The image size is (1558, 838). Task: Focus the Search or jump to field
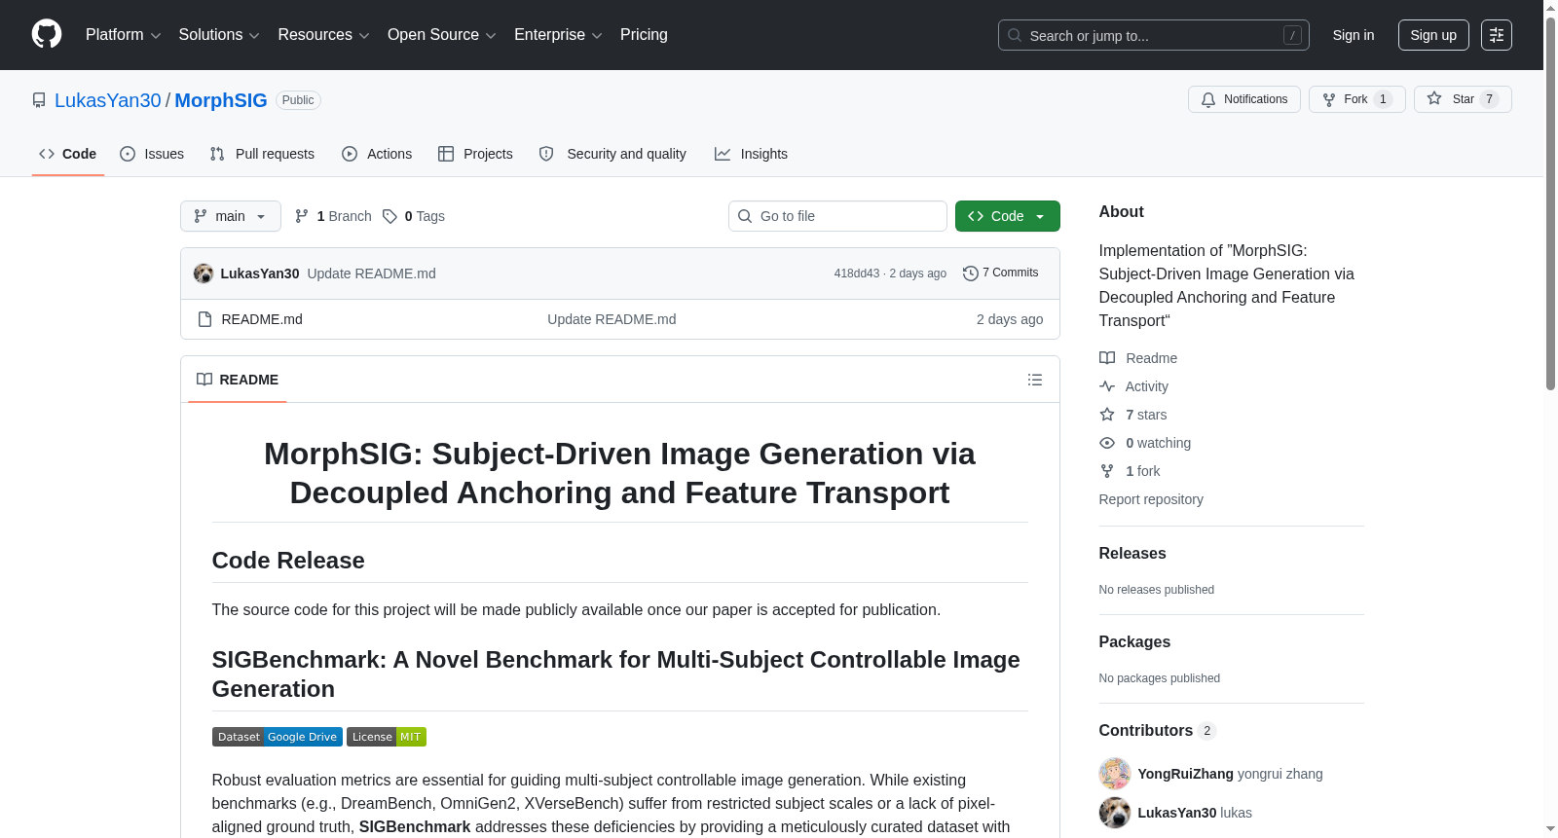point(1153,35)
